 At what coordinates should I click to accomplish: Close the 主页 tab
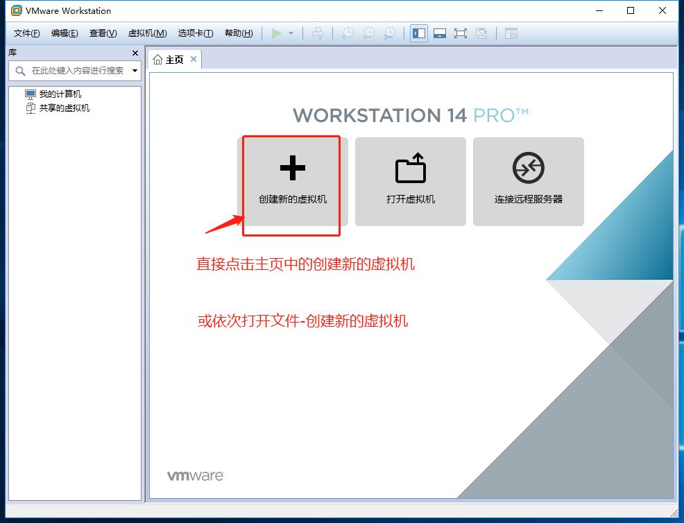(194, 59)
